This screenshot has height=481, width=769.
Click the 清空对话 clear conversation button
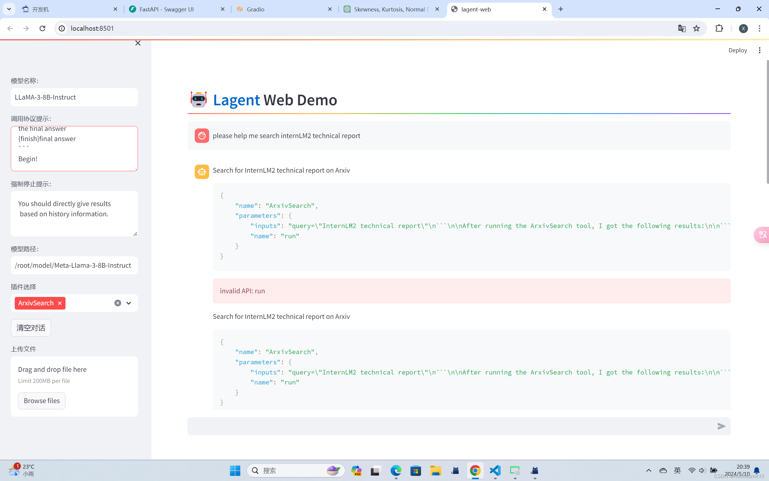[31, 328]
